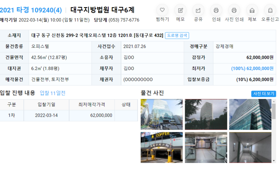Screen dimensions: 280x169
Task: Click the 공유 share icon
Action: 198,10
